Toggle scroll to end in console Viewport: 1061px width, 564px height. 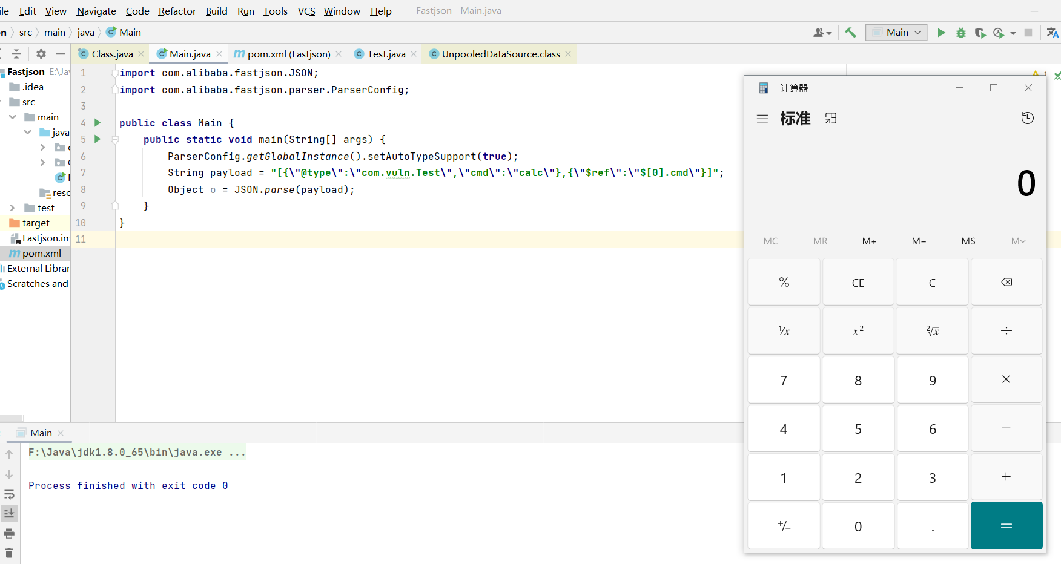click(x=9, y=514)
